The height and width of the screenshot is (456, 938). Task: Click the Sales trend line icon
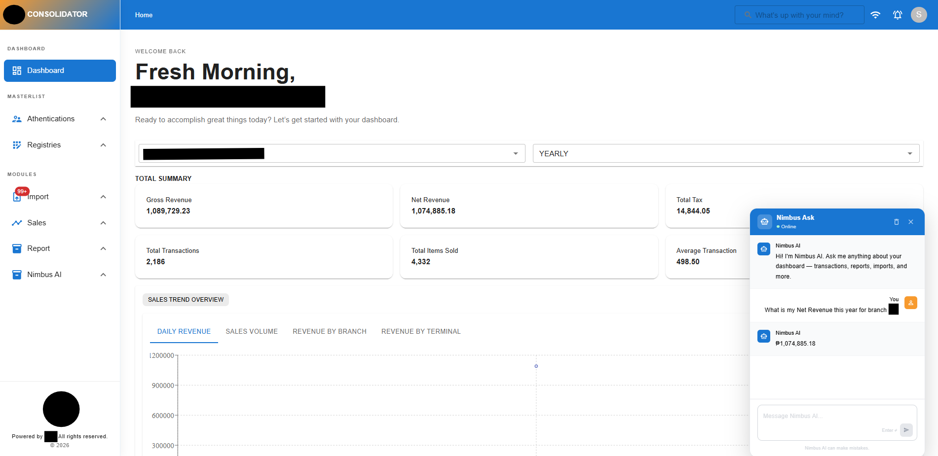click(17, 223)
